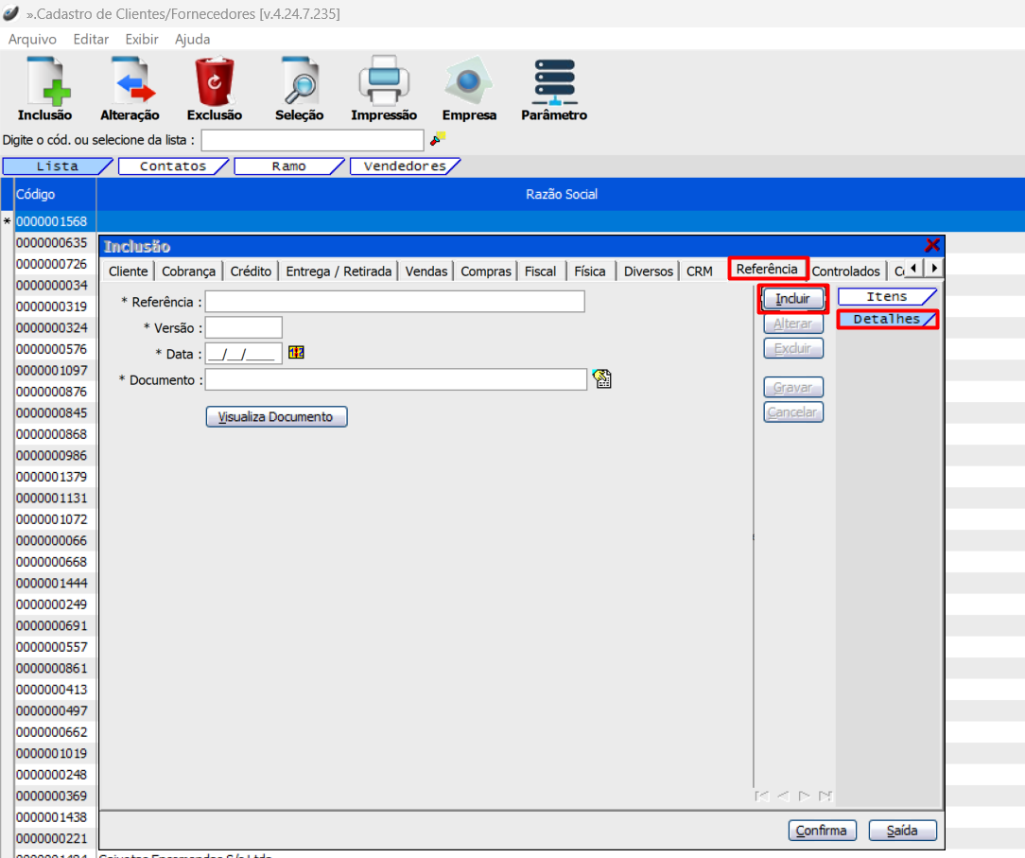This screenshot has width=1025, height=858.
Task: Open the Empresa toolbar icon
Action: (x=469, y=82)
